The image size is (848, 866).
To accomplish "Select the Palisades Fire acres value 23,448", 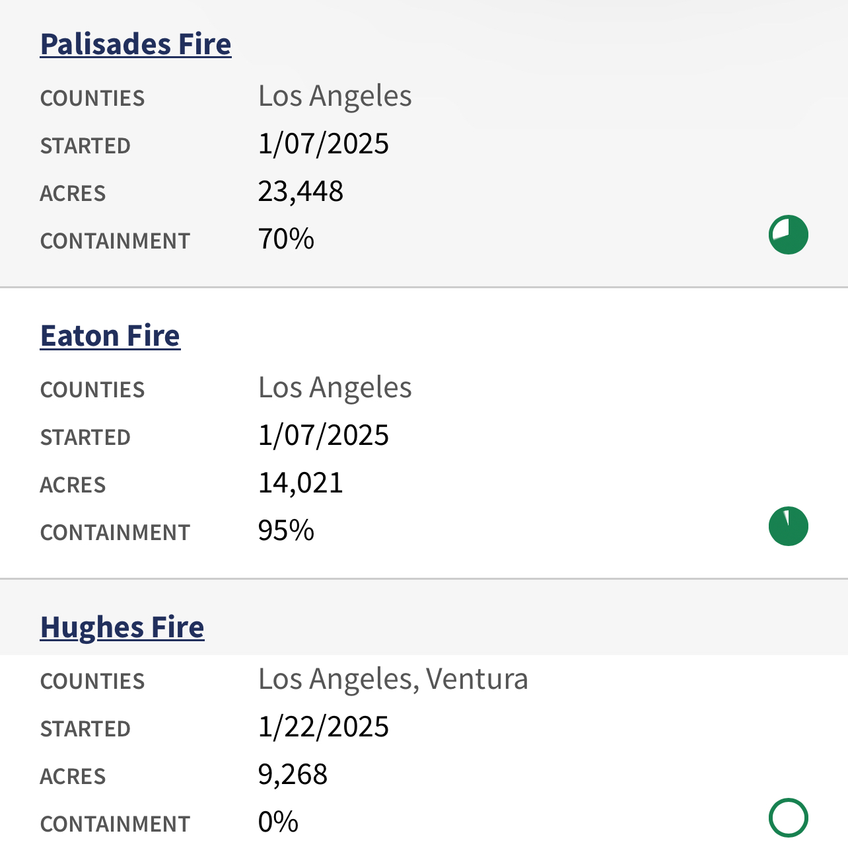I will (300, 192).
